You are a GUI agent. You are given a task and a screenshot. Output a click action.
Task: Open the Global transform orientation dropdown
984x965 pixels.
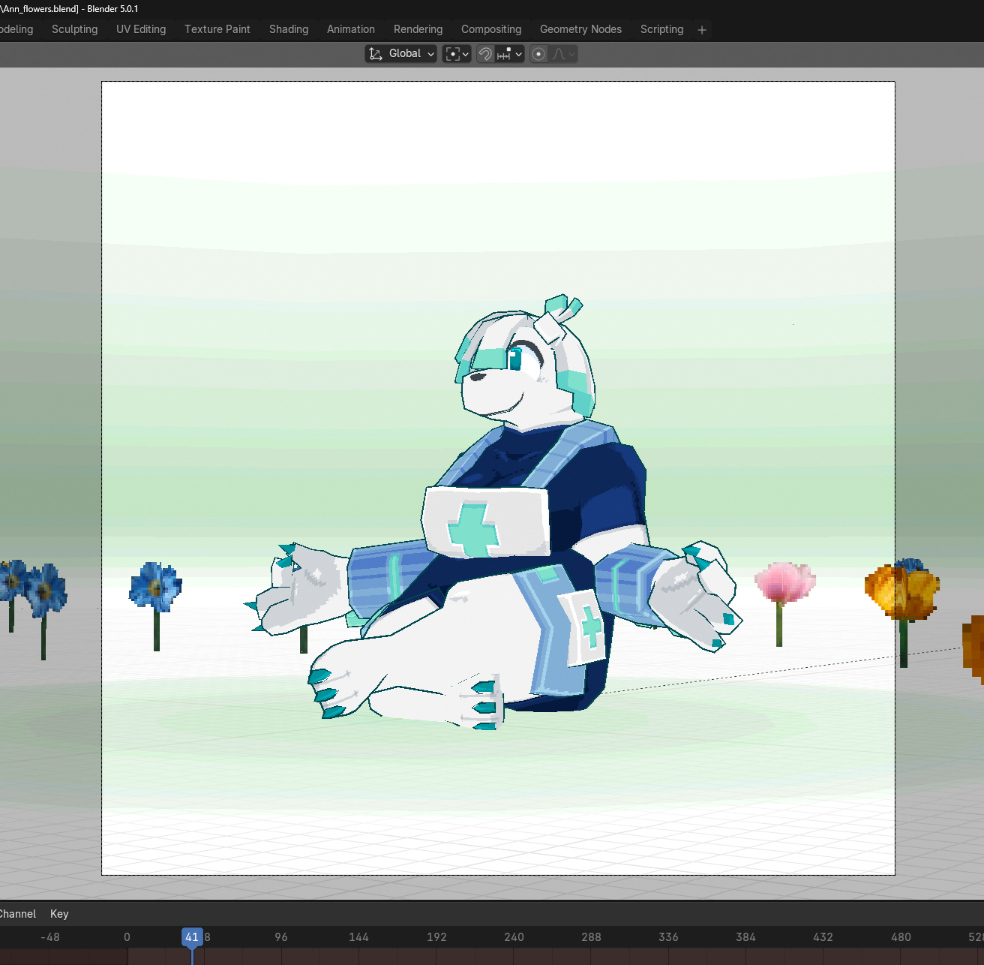[x=400, y=54]
